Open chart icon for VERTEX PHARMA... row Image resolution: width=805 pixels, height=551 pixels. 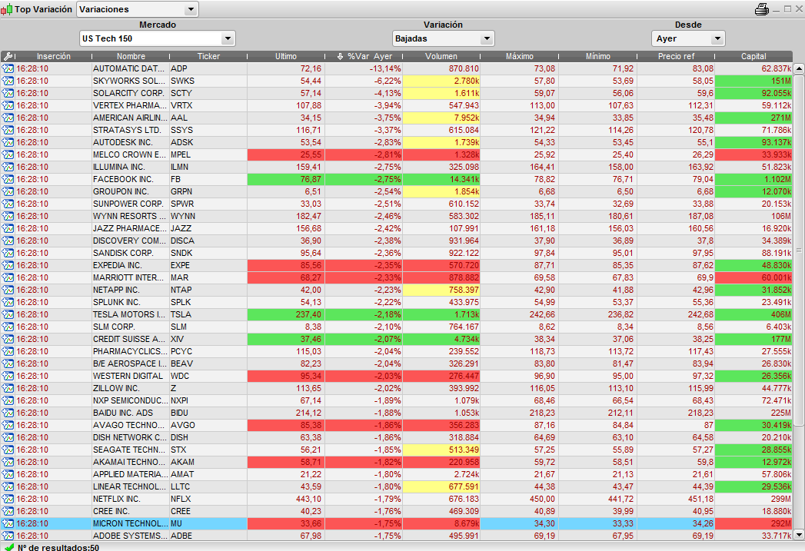click(x=8, y=106)
